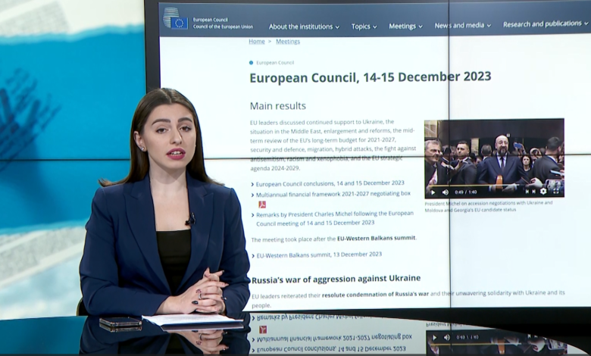The height and width of the screenshot is (356, 591).
Task: Click bold EU-Western Balkans summit text in paragraph
Action: 376,238
